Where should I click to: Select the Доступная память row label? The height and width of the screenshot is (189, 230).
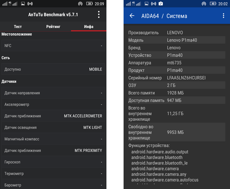146,101
